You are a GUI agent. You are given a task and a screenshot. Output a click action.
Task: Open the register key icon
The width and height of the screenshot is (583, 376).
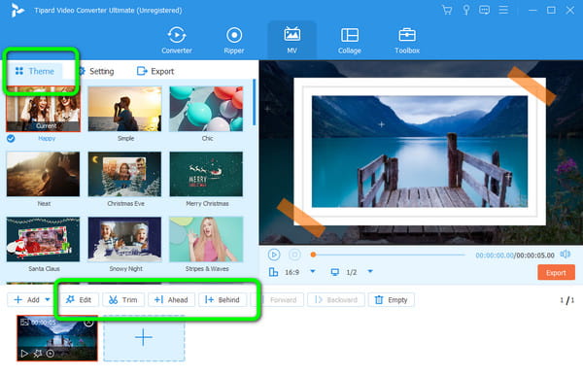(x=465, y=10)
